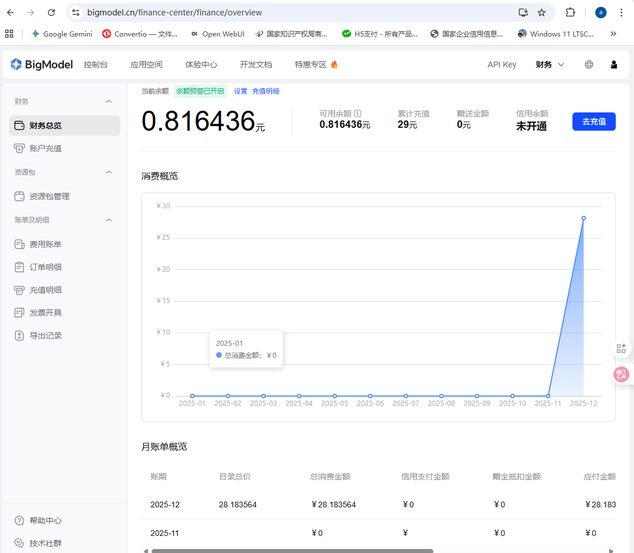Collapse the 账单及明细 sidebar section
The height and width of the screenshot is (553, 634).
[x=109, y=220]
